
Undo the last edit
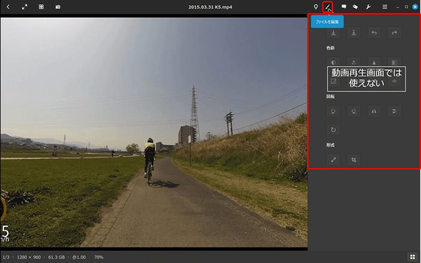tap(374, 33)
